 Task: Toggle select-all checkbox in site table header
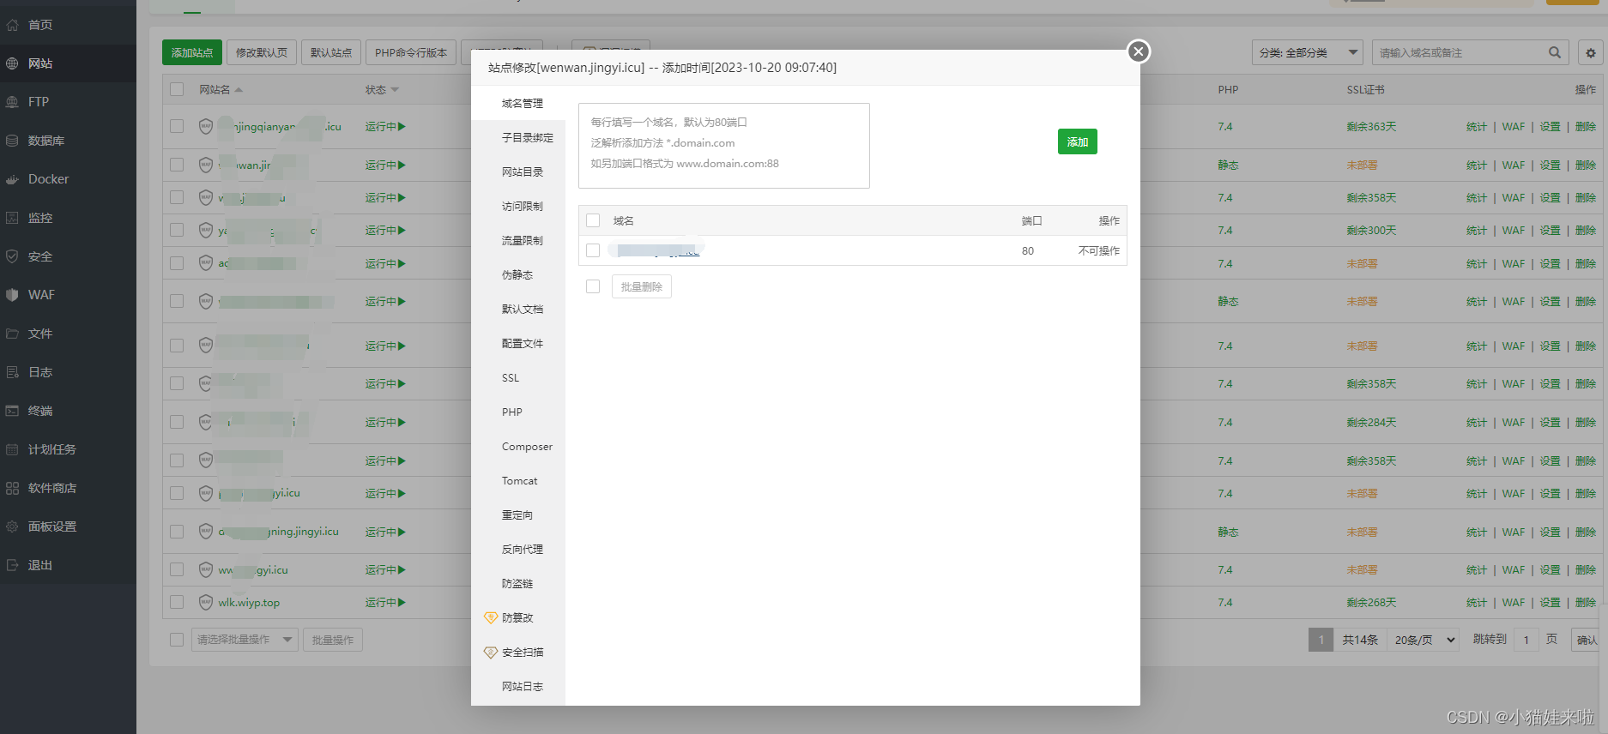click(177, 89)
